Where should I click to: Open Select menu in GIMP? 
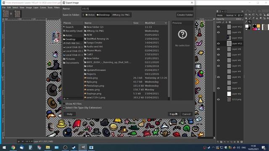[x=15, y=8]
